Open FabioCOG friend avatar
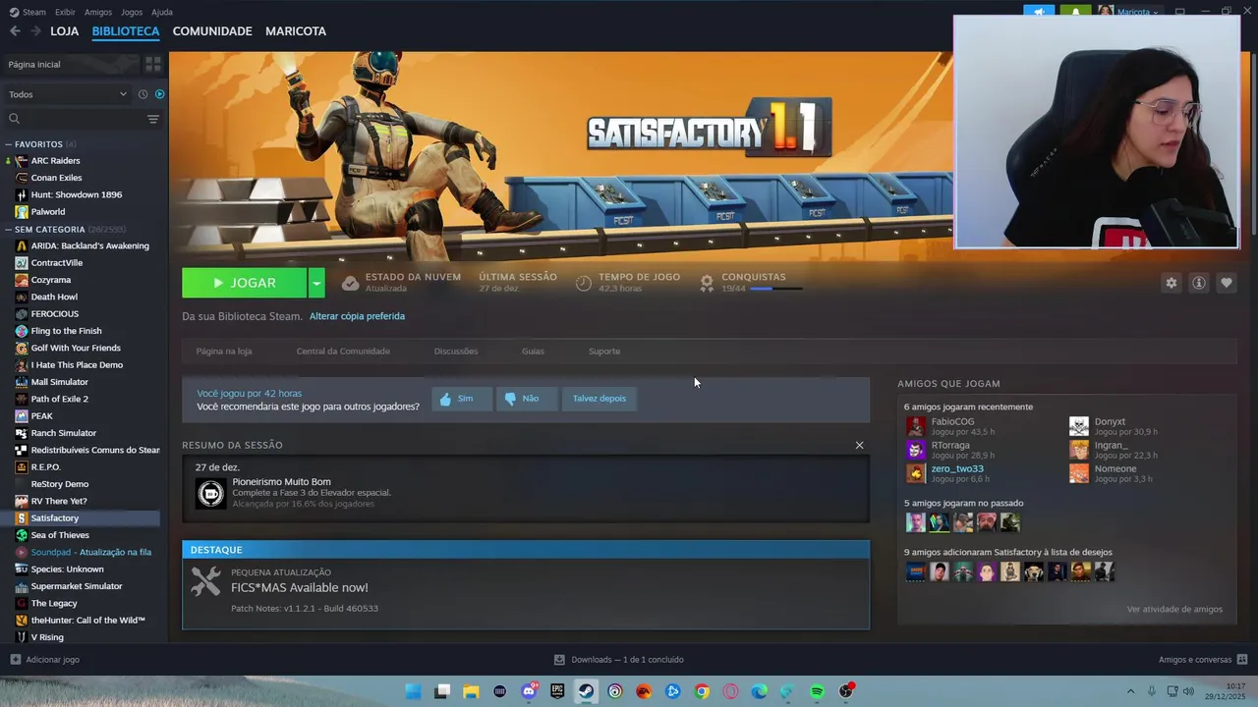Screen dimensions: 1258x707 916,426
